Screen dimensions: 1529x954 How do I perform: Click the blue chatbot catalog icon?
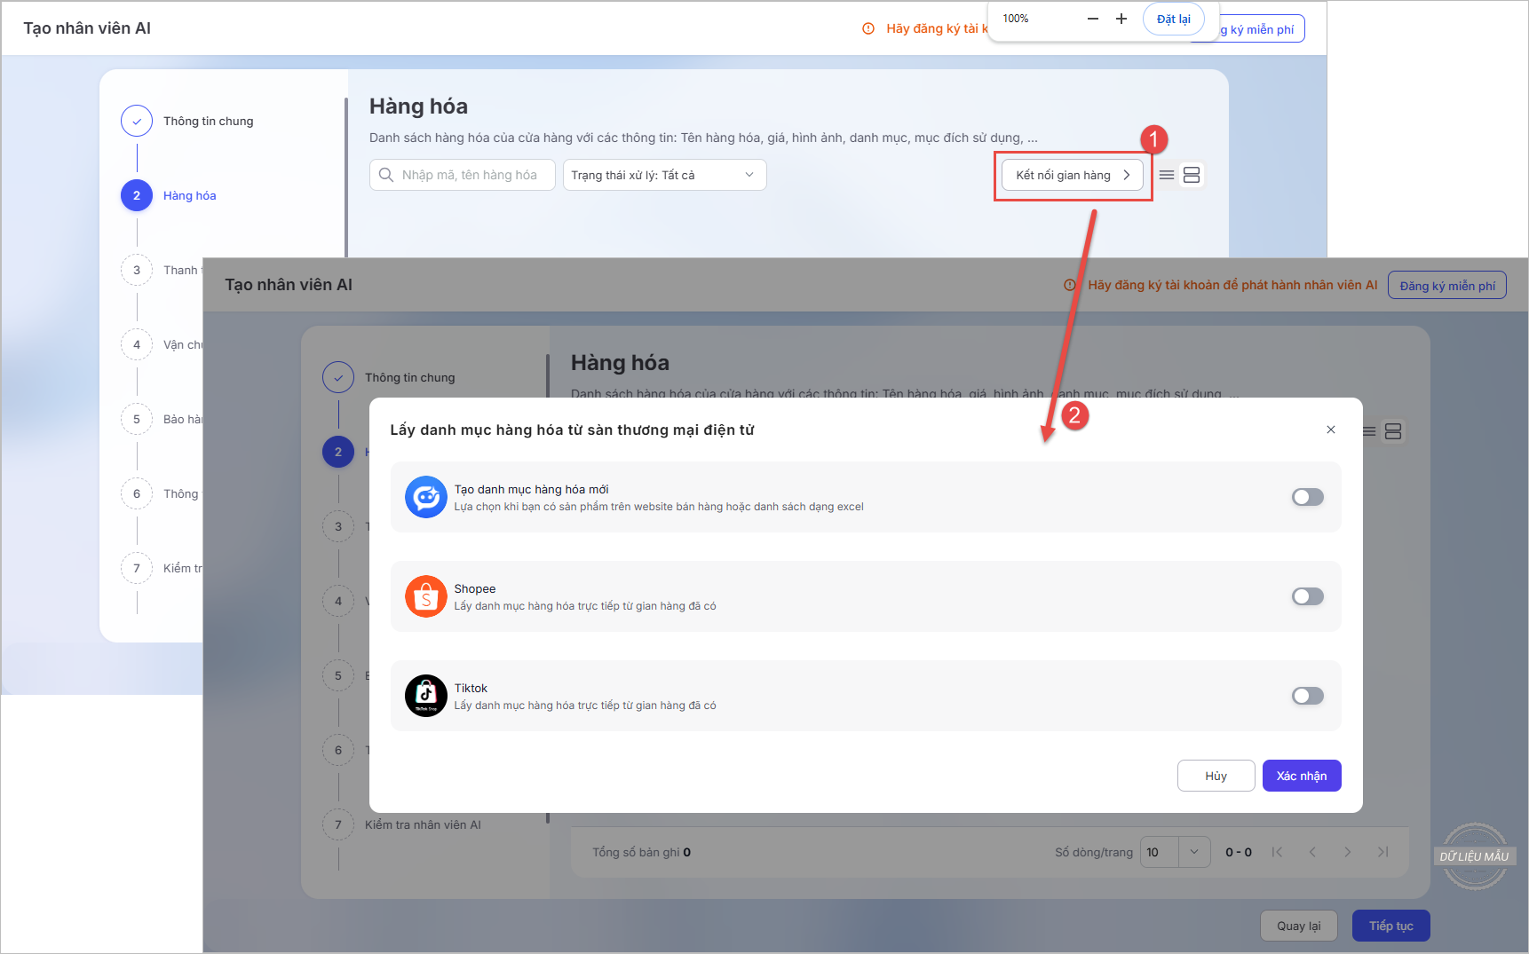425,497
